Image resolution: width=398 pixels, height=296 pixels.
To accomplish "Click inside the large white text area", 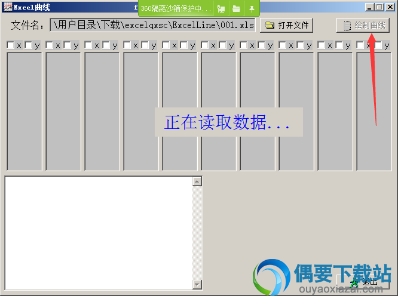I will (x=99, y=233).
